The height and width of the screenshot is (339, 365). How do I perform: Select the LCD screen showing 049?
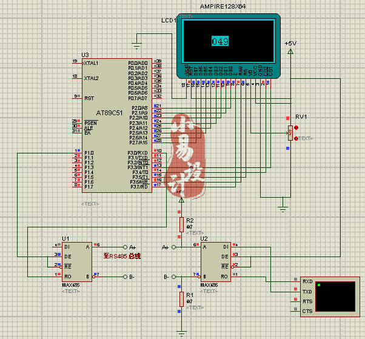(x=229, y=41)
